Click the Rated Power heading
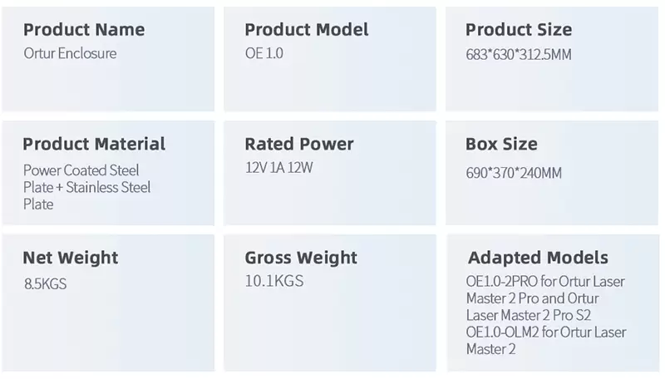The width and height of the screenshot is (665, 379). point(298,144)
